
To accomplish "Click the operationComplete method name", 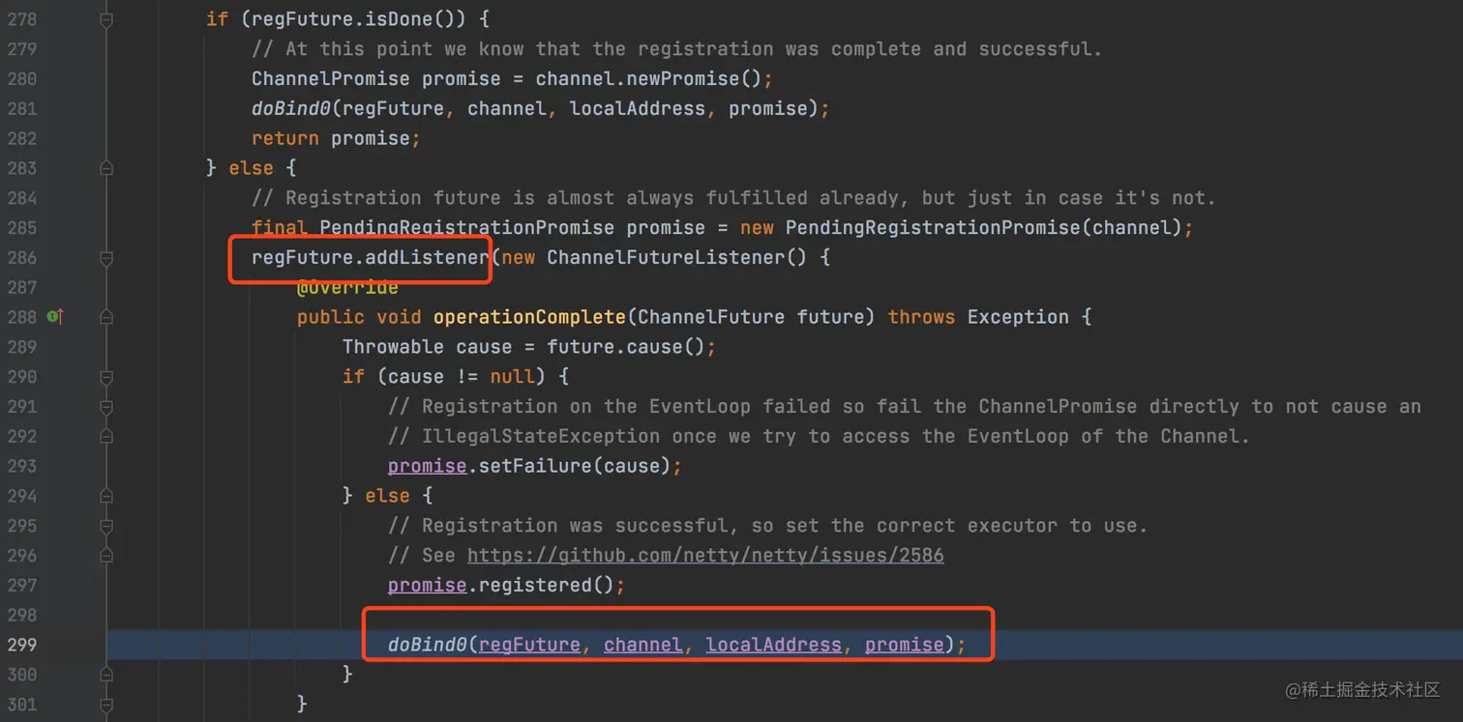I will (x=529, y=317).
